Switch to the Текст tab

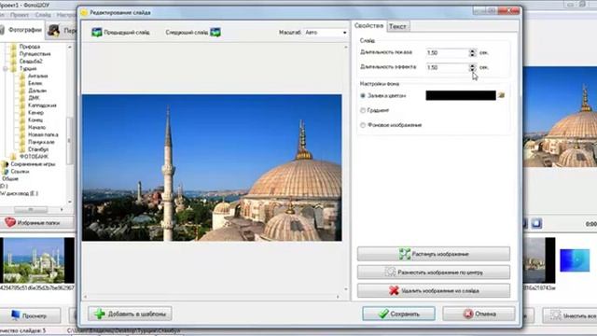tap(397, 26)
